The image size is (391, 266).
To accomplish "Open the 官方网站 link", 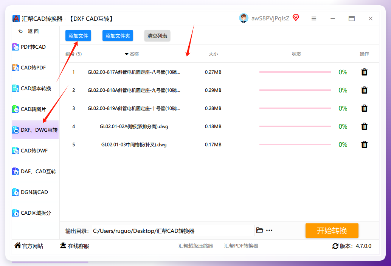I will coord(29,246).
